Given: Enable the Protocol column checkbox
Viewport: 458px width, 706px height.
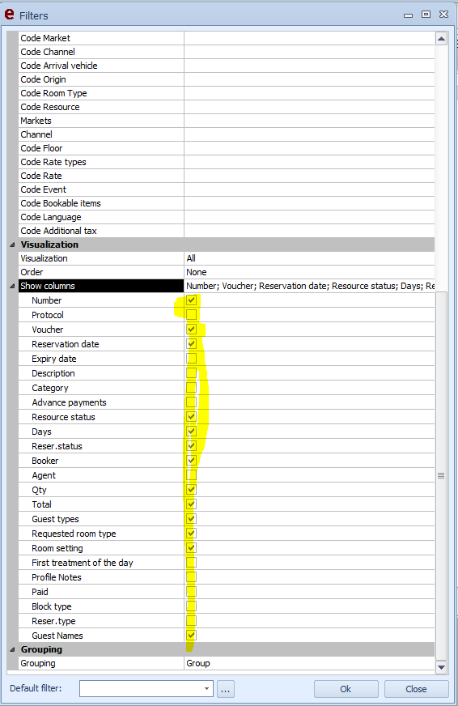Looking at the screenshot, I should pyautogui.click(x=191, y=314).
